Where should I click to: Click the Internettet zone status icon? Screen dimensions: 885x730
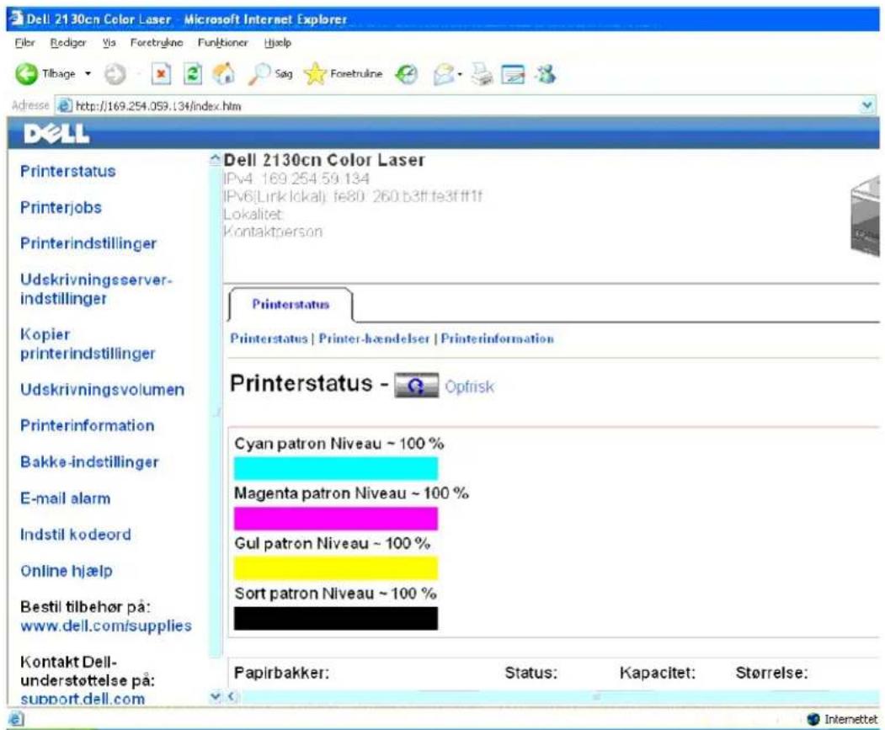813,719
